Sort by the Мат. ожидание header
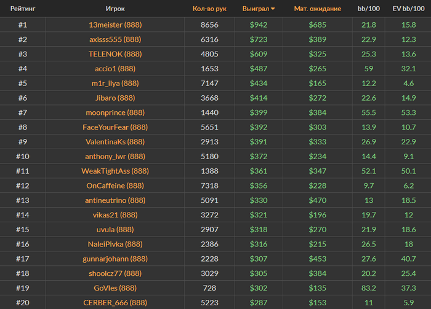 [x=317, y=9]
